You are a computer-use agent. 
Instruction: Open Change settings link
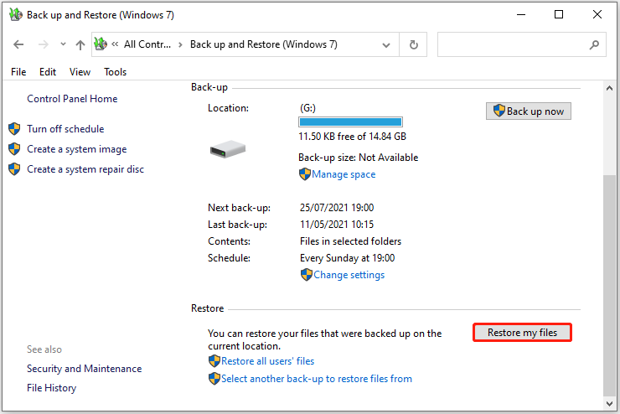click(x=349, y=275)
